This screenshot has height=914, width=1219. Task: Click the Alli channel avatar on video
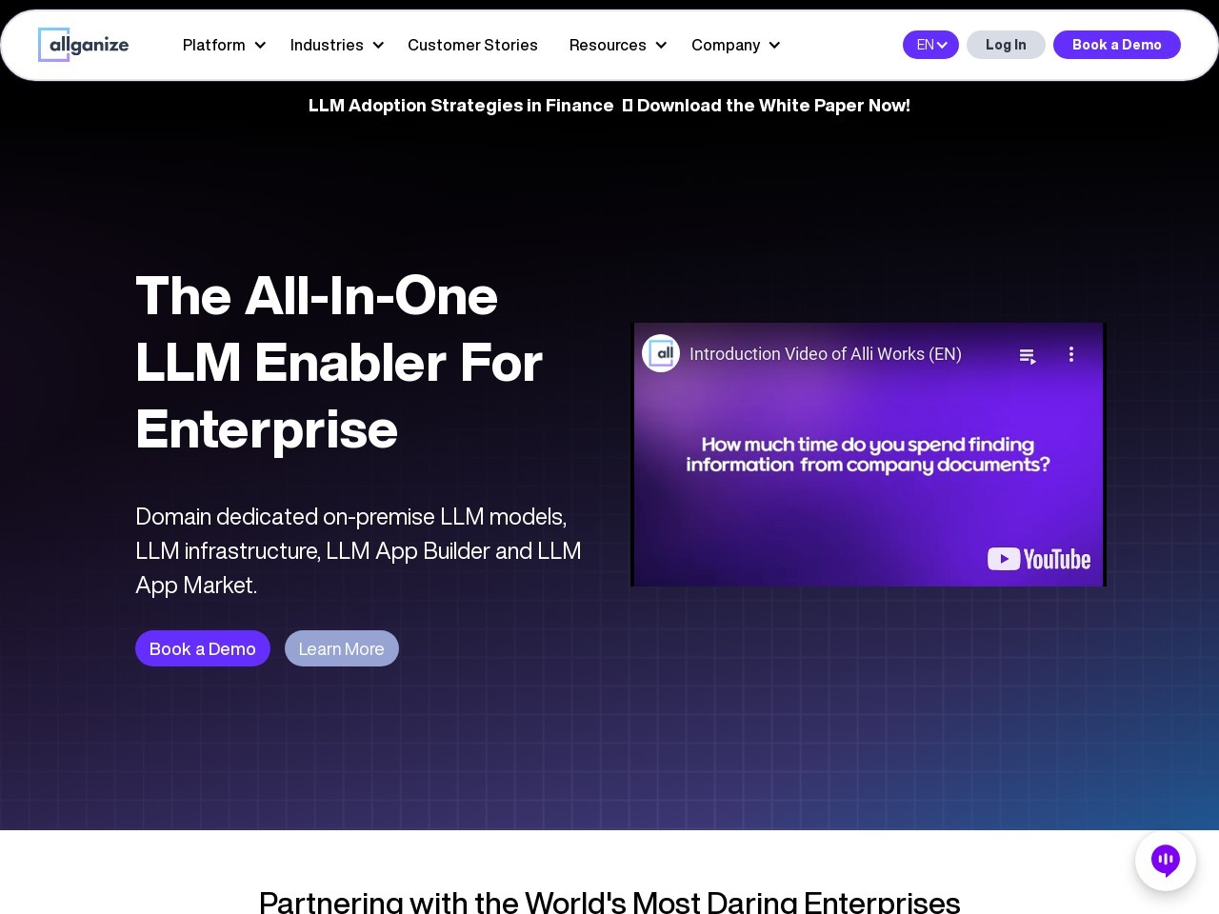(661, 353)
